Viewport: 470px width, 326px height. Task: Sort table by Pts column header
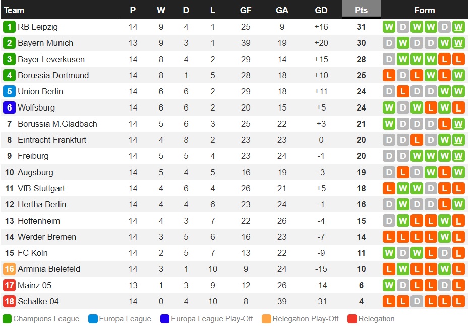[361, 10]
